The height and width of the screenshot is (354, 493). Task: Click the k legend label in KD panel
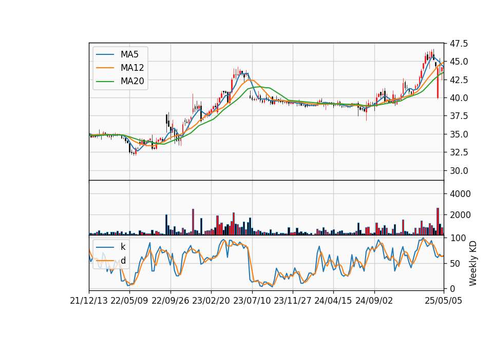coord(123,247)
